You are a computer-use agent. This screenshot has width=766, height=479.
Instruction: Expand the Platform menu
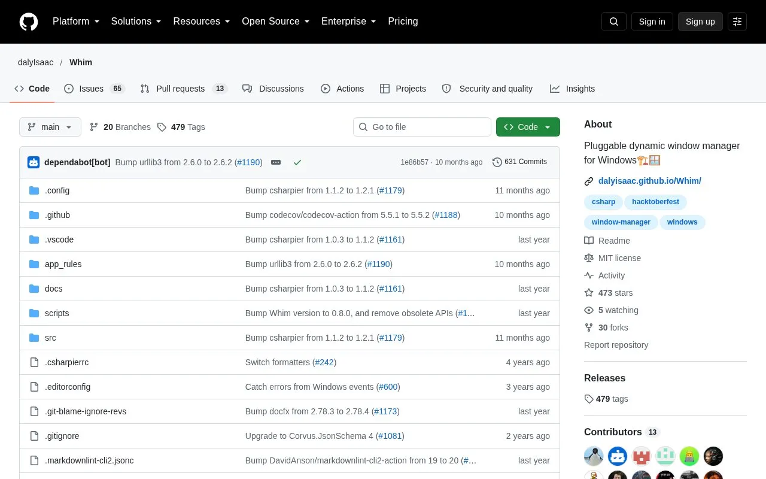pyautogui.click(x=76, y=22)
